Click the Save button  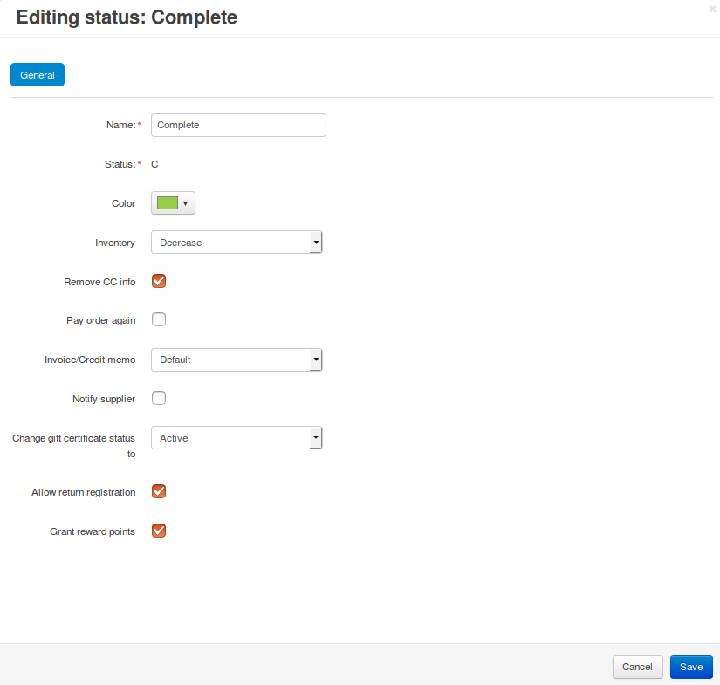tap(691, 667)
